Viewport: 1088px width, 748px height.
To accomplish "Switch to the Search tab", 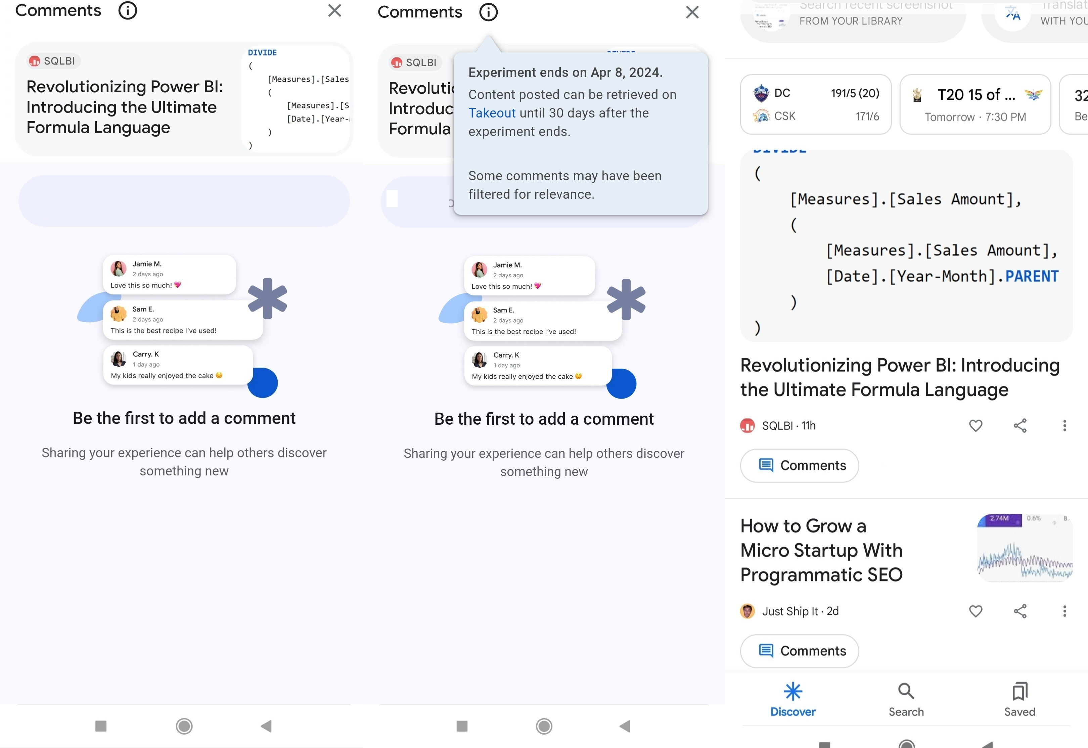I will (906, 700).
